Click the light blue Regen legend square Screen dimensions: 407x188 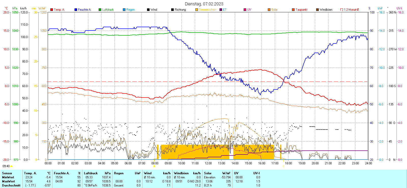point(124,10)
